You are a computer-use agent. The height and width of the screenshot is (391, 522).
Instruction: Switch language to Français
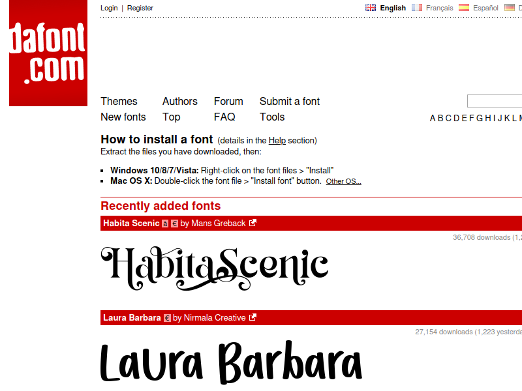pos(439,8)
